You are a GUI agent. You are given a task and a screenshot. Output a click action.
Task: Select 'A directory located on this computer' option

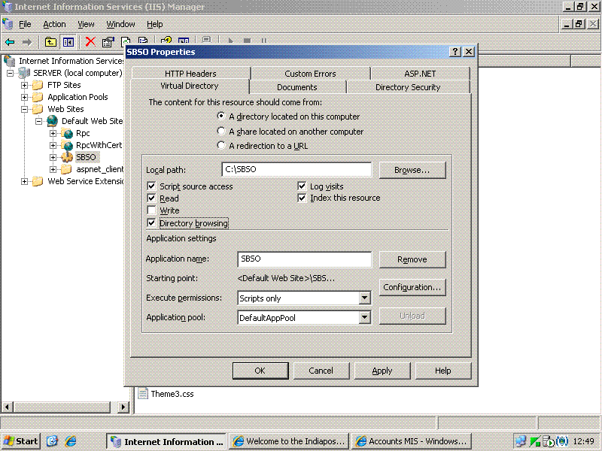point(220,116)
